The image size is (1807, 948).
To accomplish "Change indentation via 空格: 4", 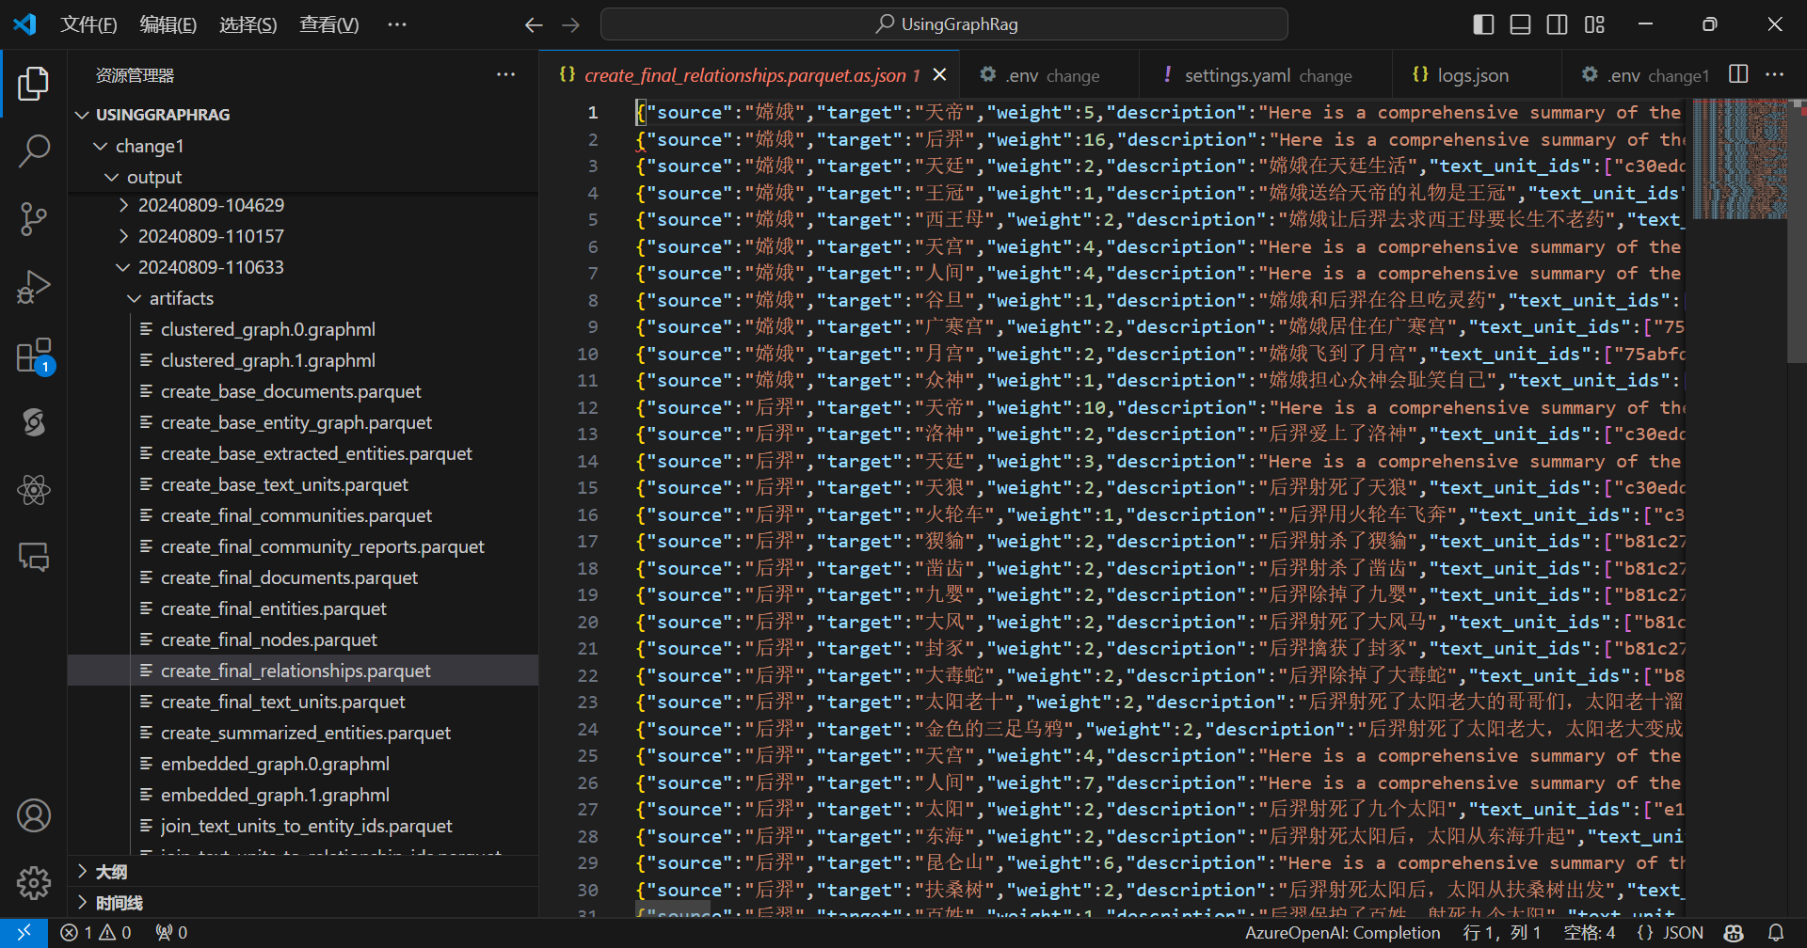I will pos(1590,932).
